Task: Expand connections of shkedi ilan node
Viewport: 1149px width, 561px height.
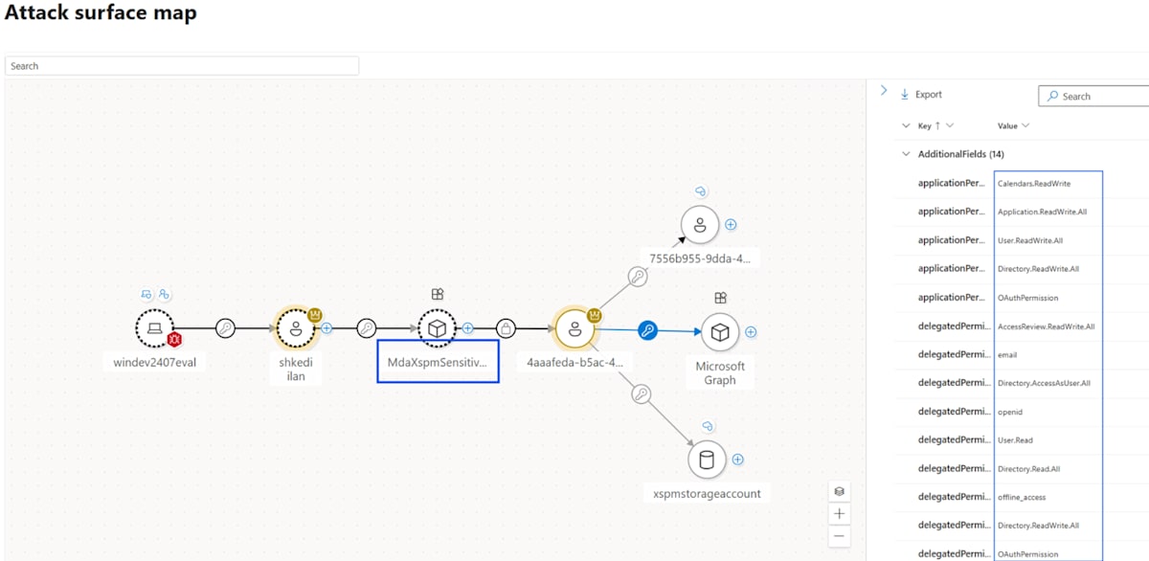Action: [326, 328]
